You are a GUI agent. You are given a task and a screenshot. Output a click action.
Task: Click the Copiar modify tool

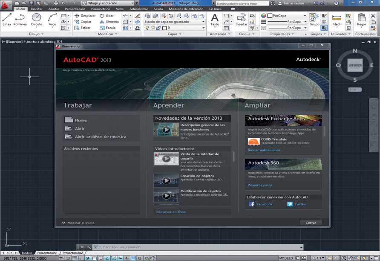83,22
